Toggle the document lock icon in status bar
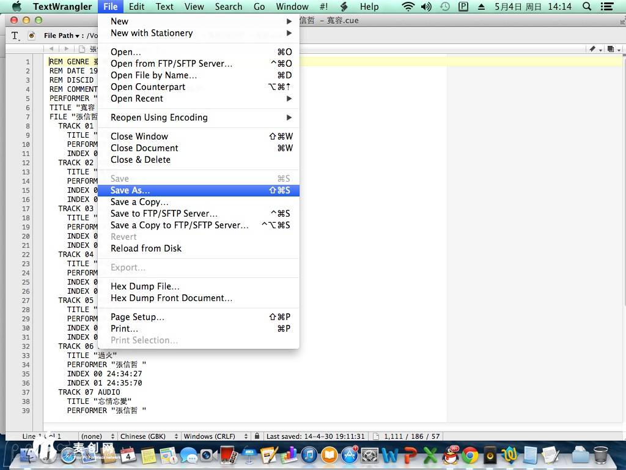The width and height of the screenshot is (626, 470). (x=257, y=436)
